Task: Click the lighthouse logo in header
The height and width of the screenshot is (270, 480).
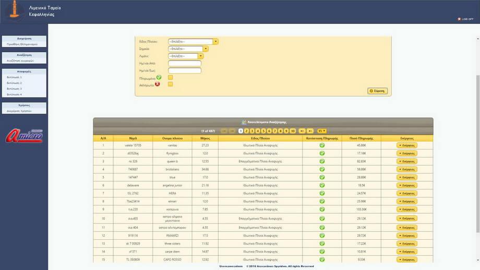Action: point(14,10)
